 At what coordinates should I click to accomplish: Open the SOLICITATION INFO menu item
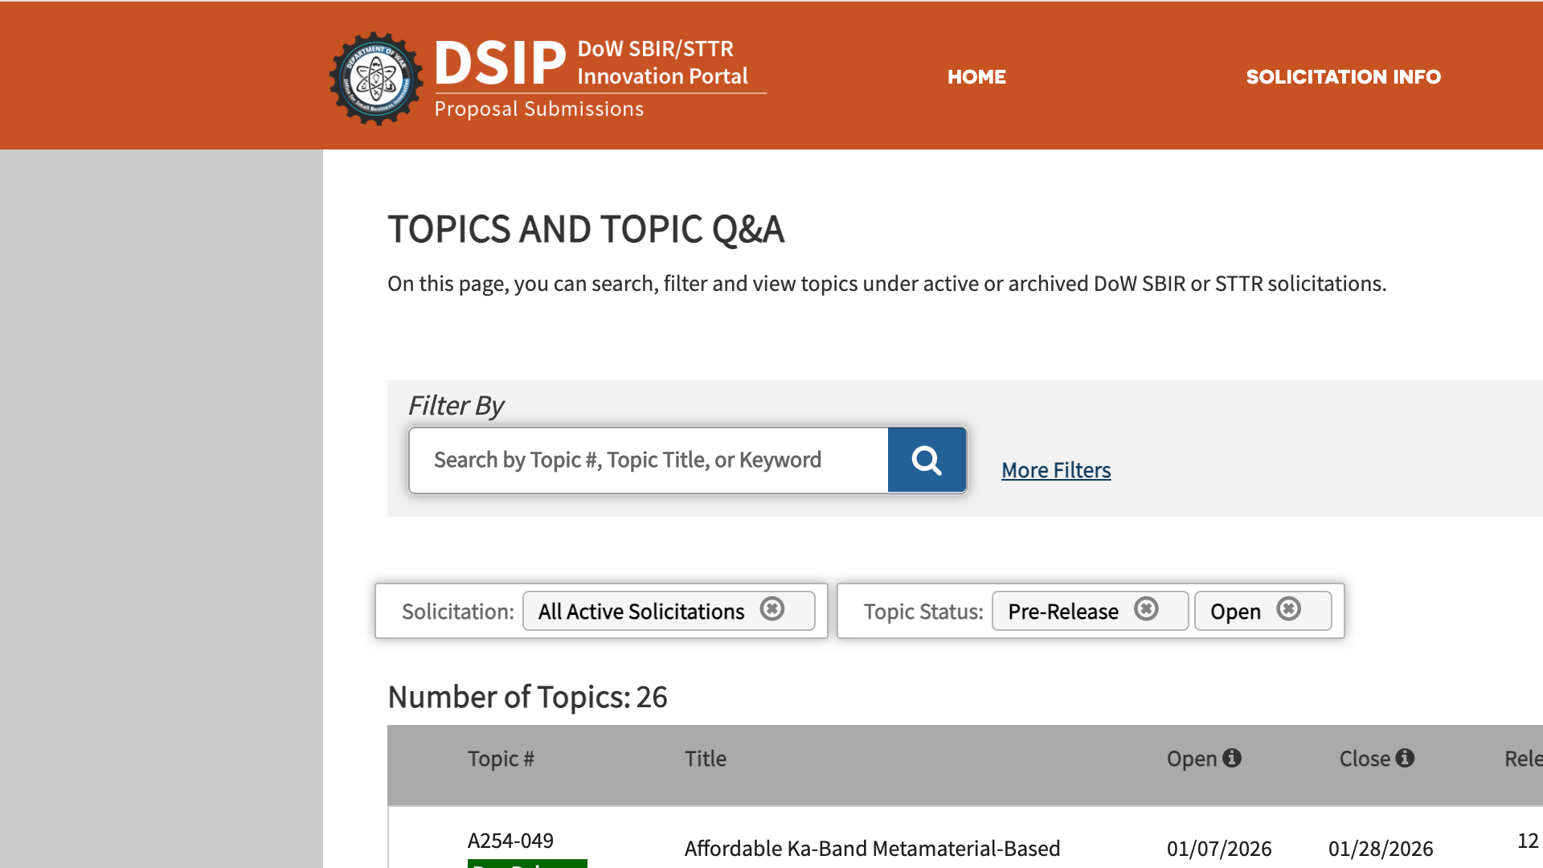pos(1343,76)
